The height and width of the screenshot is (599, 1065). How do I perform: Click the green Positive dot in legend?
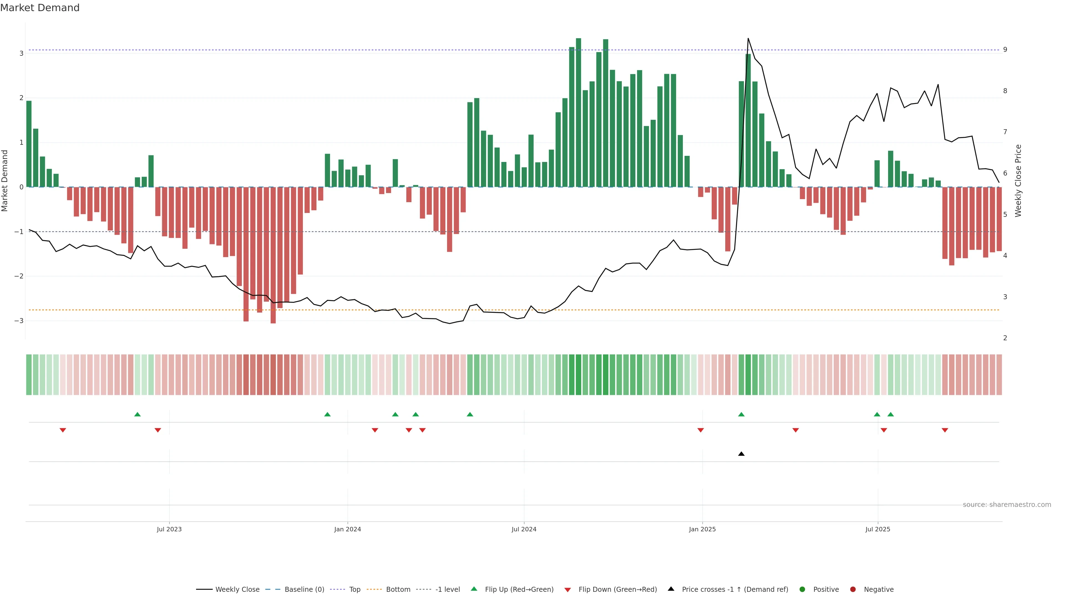click(x=802, y=589)
